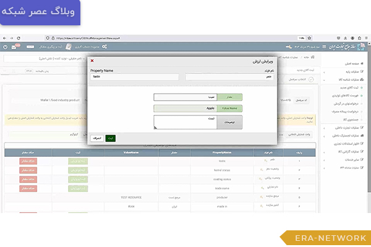371x247 pixels.
Task: Close the edit value dialog with red X
Action: coord(92,61)
